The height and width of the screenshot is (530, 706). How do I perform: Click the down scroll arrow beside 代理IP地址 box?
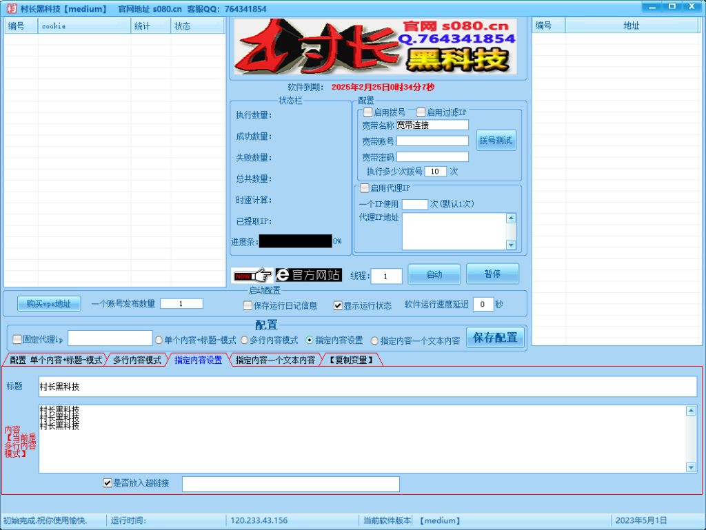pos(511,245)
